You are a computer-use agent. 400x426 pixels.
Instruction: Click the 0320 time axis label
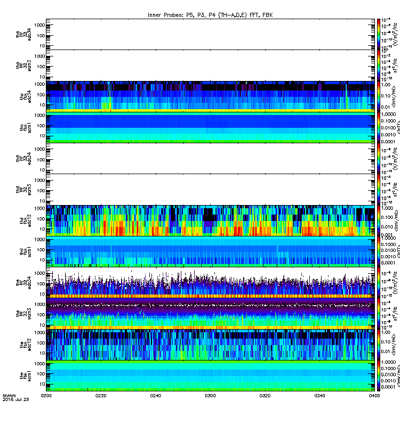click(x=265, y=396)
